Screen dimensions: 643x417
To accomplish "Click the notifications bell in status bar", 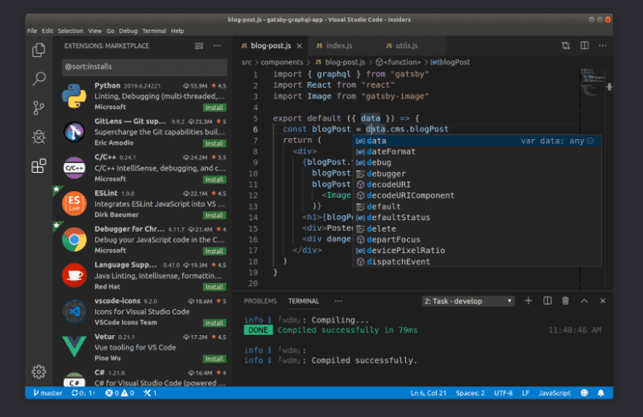I will tap(601, 393).
